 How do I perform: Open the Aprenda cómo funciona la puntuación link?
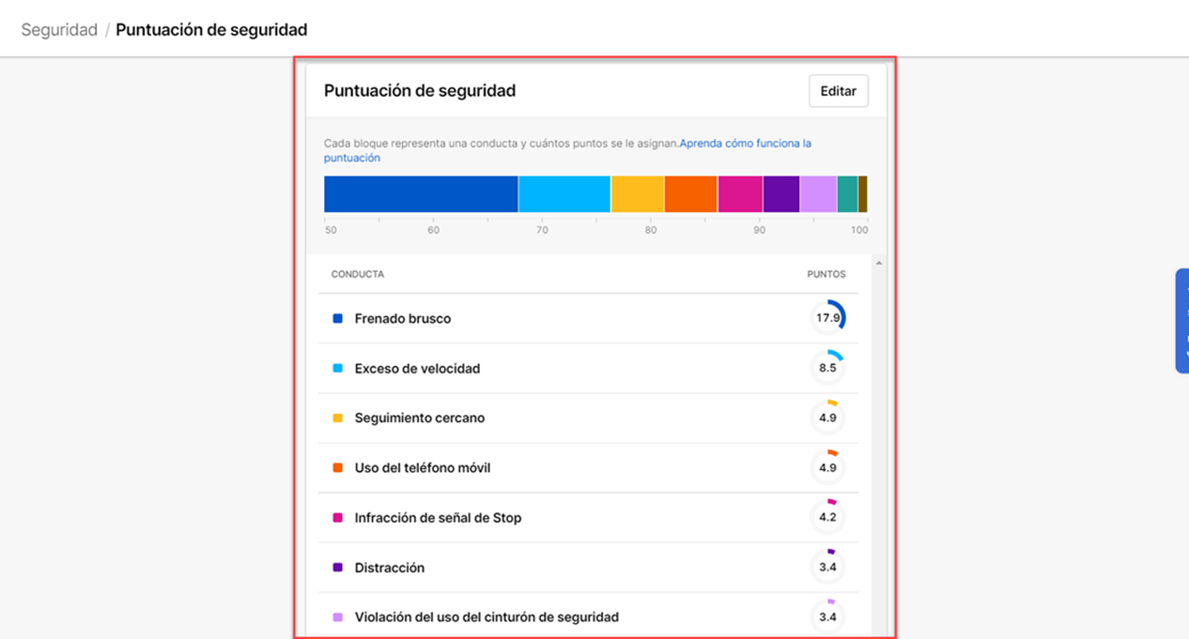coord(745,144)
